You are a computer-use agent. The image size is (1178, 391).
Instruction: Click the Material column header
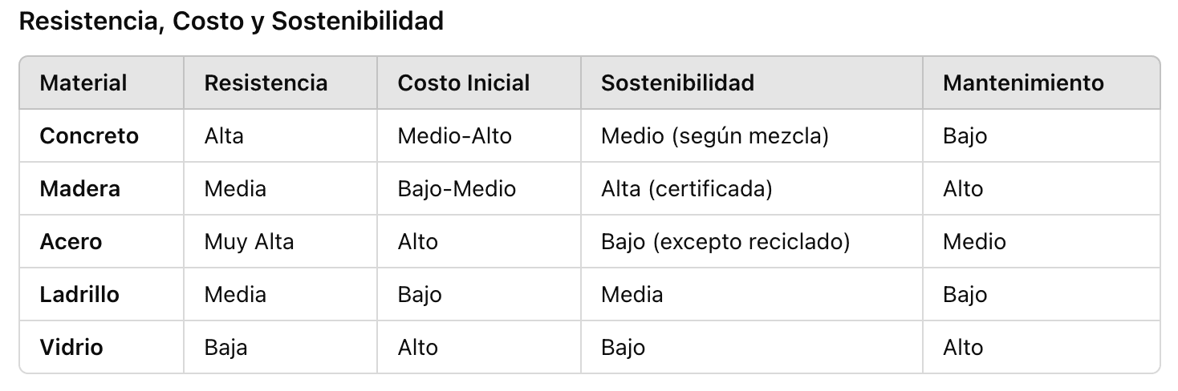pos(83,83)
